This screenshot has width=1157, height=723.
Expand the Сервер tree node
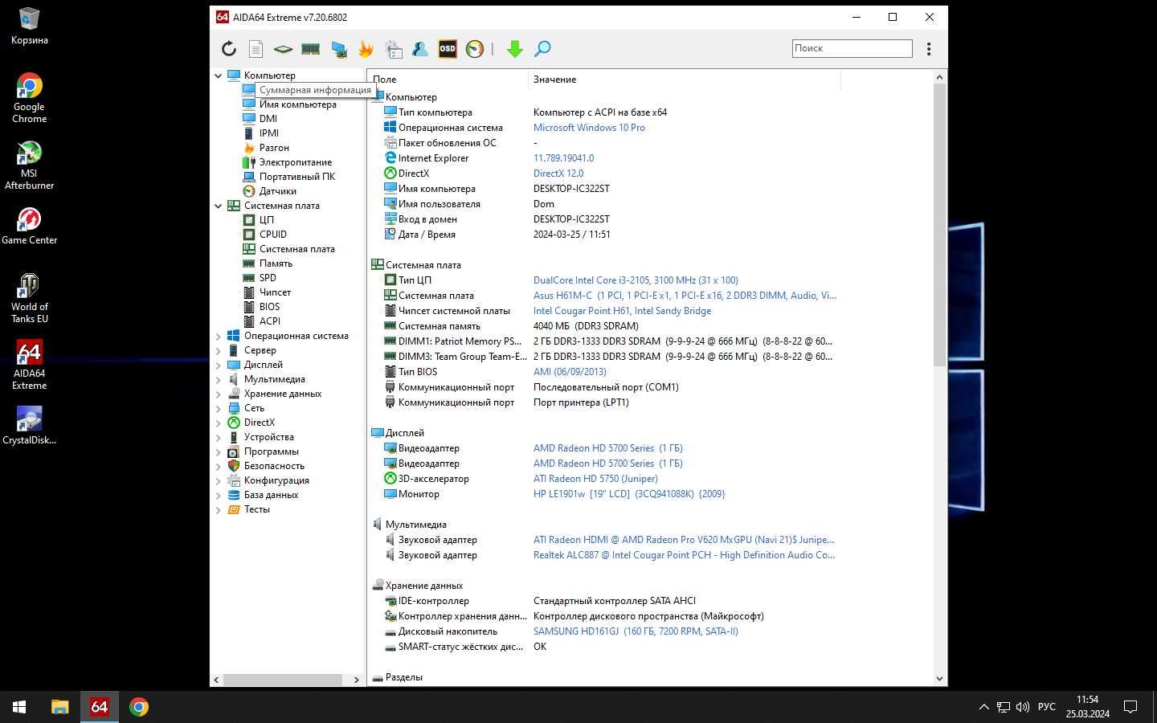click(x=218, y=350)
